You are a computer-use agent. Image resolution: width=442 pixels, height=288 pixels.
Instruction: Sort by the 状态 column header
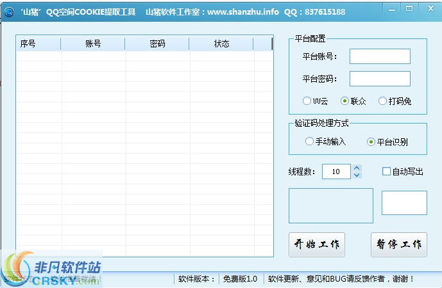click(x=221, y=44)
